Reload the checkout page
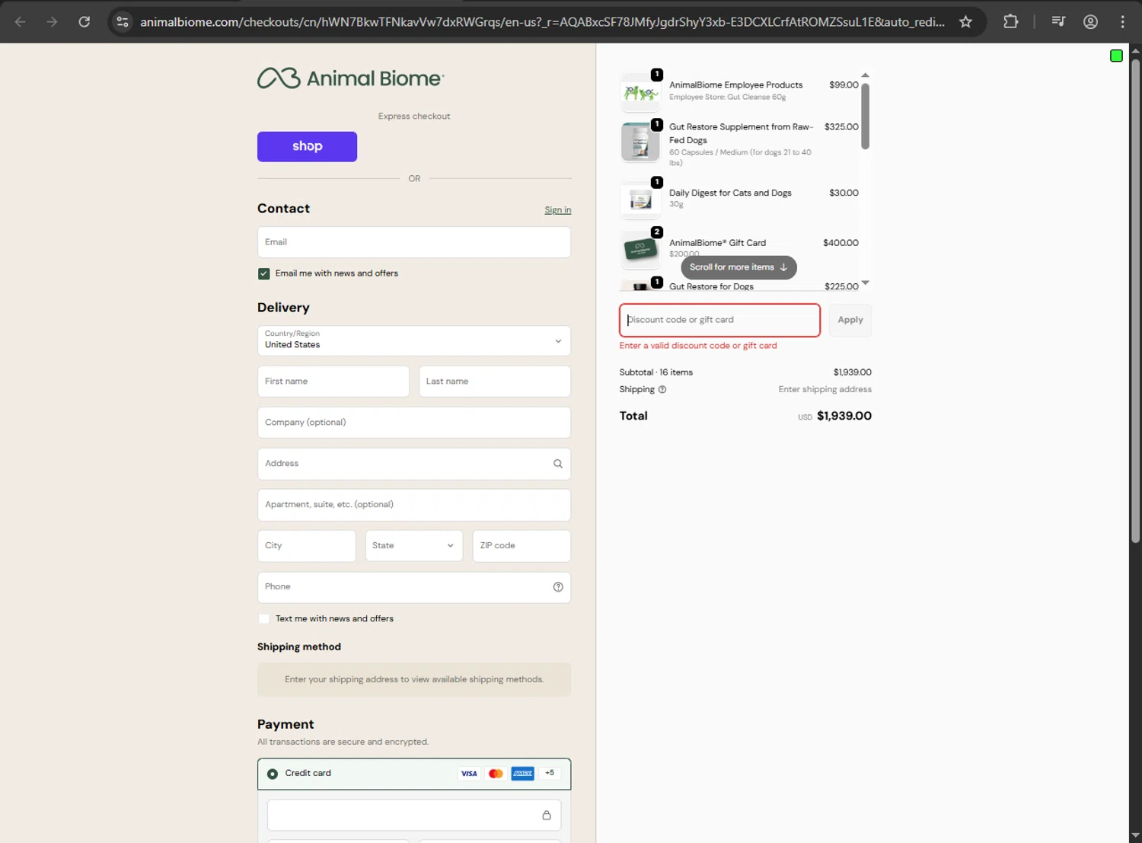Viewport: 1142px width, 843px height. 85,21
